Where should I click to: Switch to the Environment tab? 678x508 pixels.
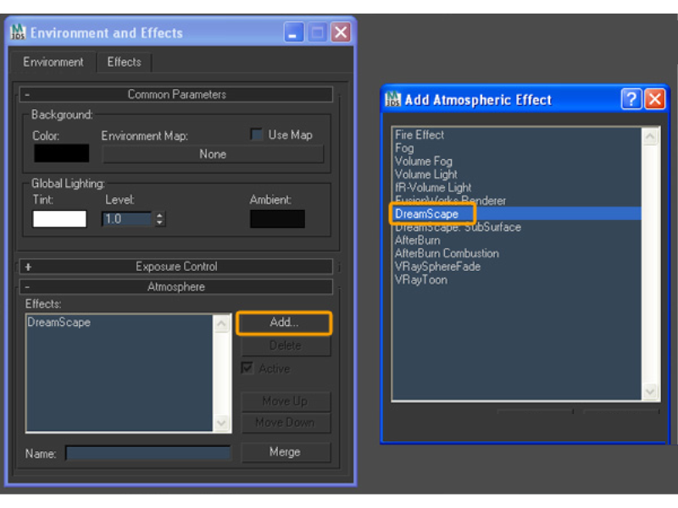[53, 62]
